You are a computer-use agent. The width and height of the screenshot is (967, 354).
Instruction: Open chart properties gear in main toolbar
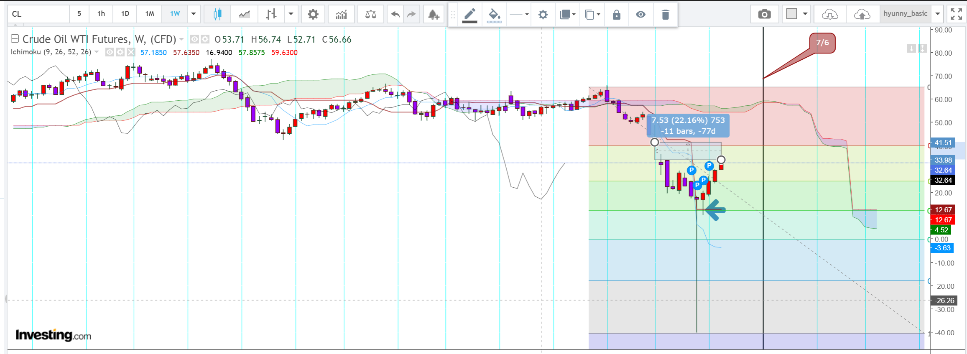313,14
